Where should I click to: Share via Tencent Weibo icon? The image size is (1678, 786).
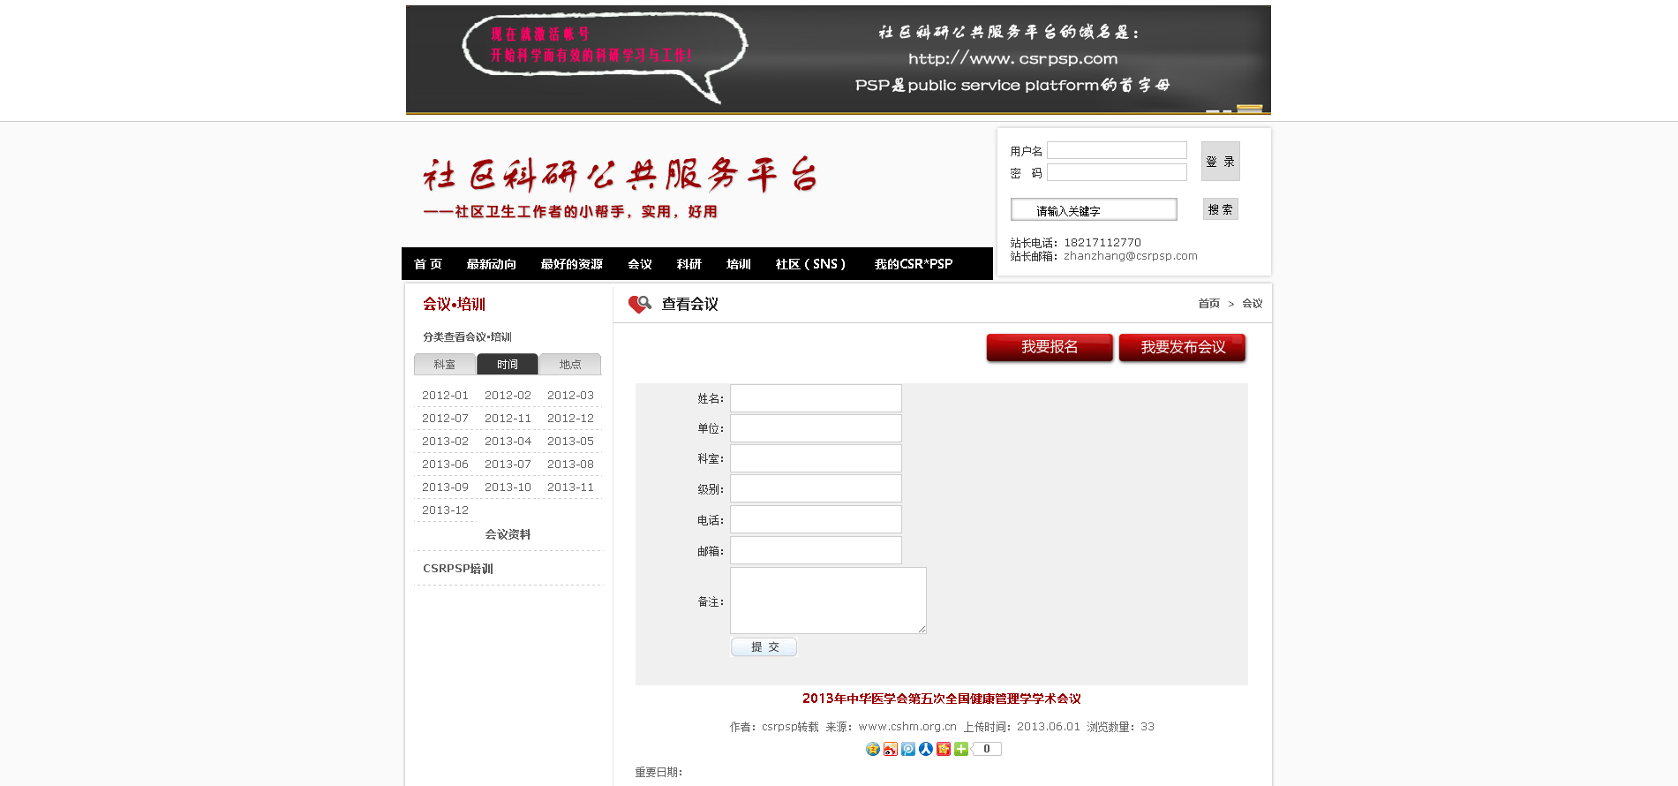908,749
